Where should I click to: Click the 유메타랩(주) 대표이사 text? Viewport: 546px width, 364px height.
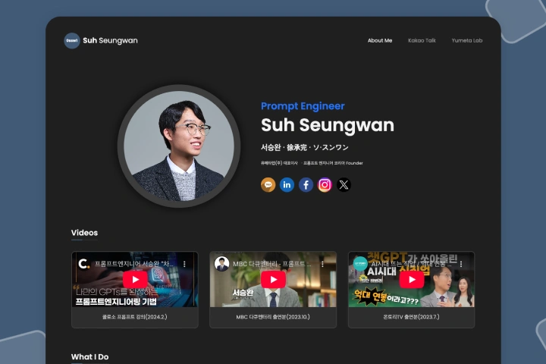pyautogui.click(x=279, y=163)
